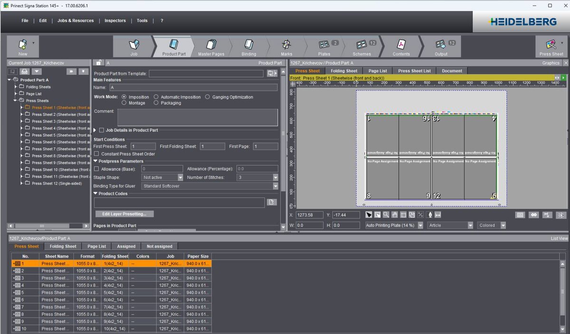Open the Staple Shape dropdown
Image resolution: width=570 pixels, height=334 pixels.
[x=180, y=177]
